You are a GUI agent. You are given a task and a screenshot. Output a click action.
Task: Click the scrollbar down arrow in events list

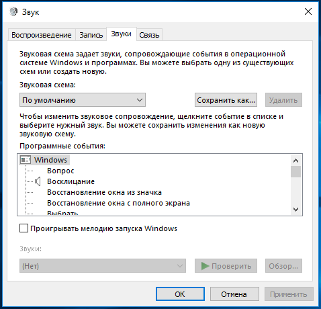click(x=295, y=210)
